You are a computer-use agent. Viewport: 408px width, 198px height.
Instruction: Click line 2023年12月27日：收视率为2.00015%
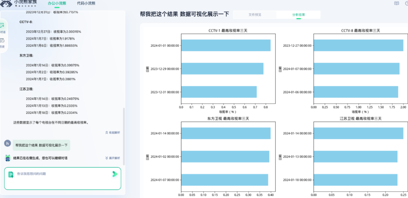[x=53, y=32]
